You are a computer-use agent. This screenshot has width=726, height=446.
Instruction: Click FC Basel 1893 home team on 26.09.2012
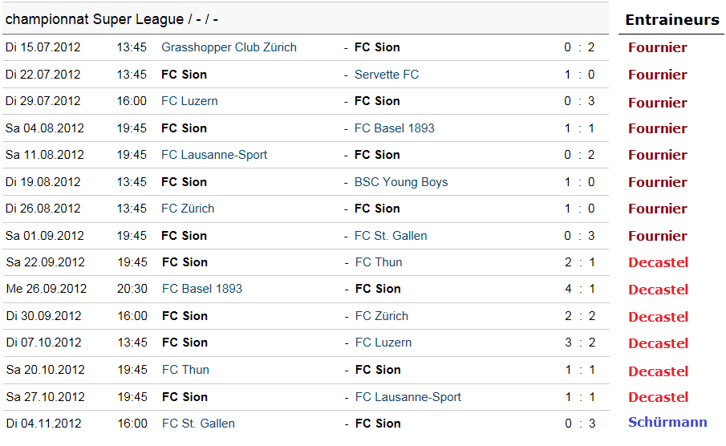click(202, 289)
